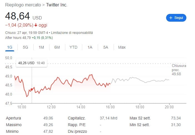Click the red down arrow icon
This screenshot has width=195, height=135.
(36, 25)
